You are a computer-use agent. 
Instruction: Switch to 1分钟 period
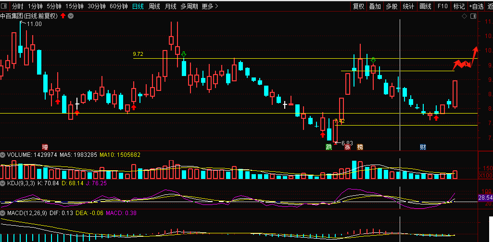pos(35,6)
